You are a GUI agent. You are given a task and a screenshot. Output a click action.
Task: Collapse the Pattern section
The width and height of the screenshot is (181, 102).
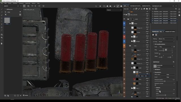(x=155, y=88)
